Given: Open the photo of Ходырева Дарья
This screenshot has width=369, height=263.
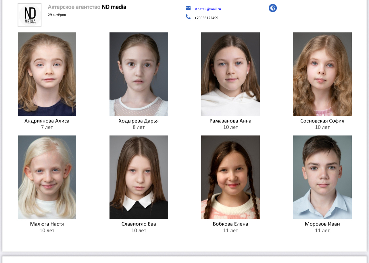Looking at the screenshot, I should pyautogui.click(x=139, y=74).
